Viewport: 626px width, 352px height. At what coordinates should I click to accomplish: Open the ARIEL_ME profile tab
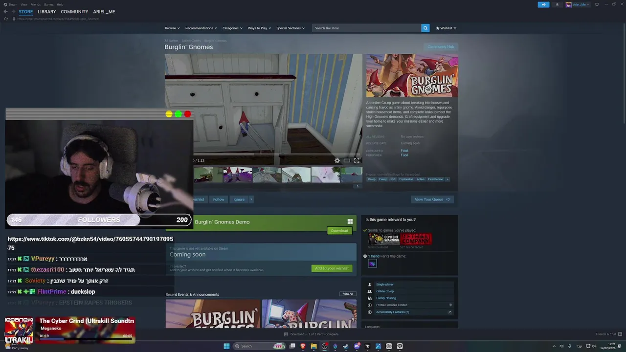point(104,12)
